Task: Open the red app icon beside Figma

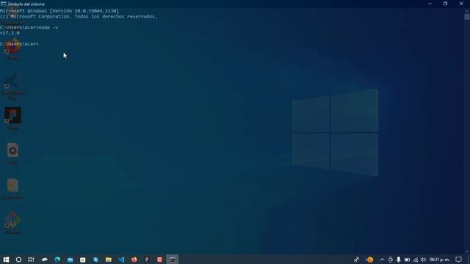Action: [159, 260]
